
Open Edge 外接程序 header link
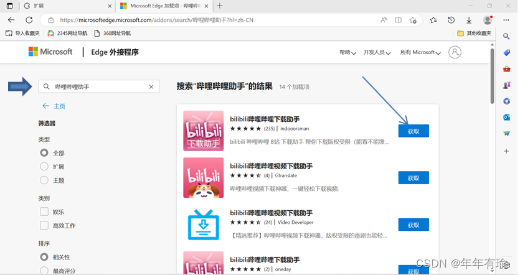115,52
